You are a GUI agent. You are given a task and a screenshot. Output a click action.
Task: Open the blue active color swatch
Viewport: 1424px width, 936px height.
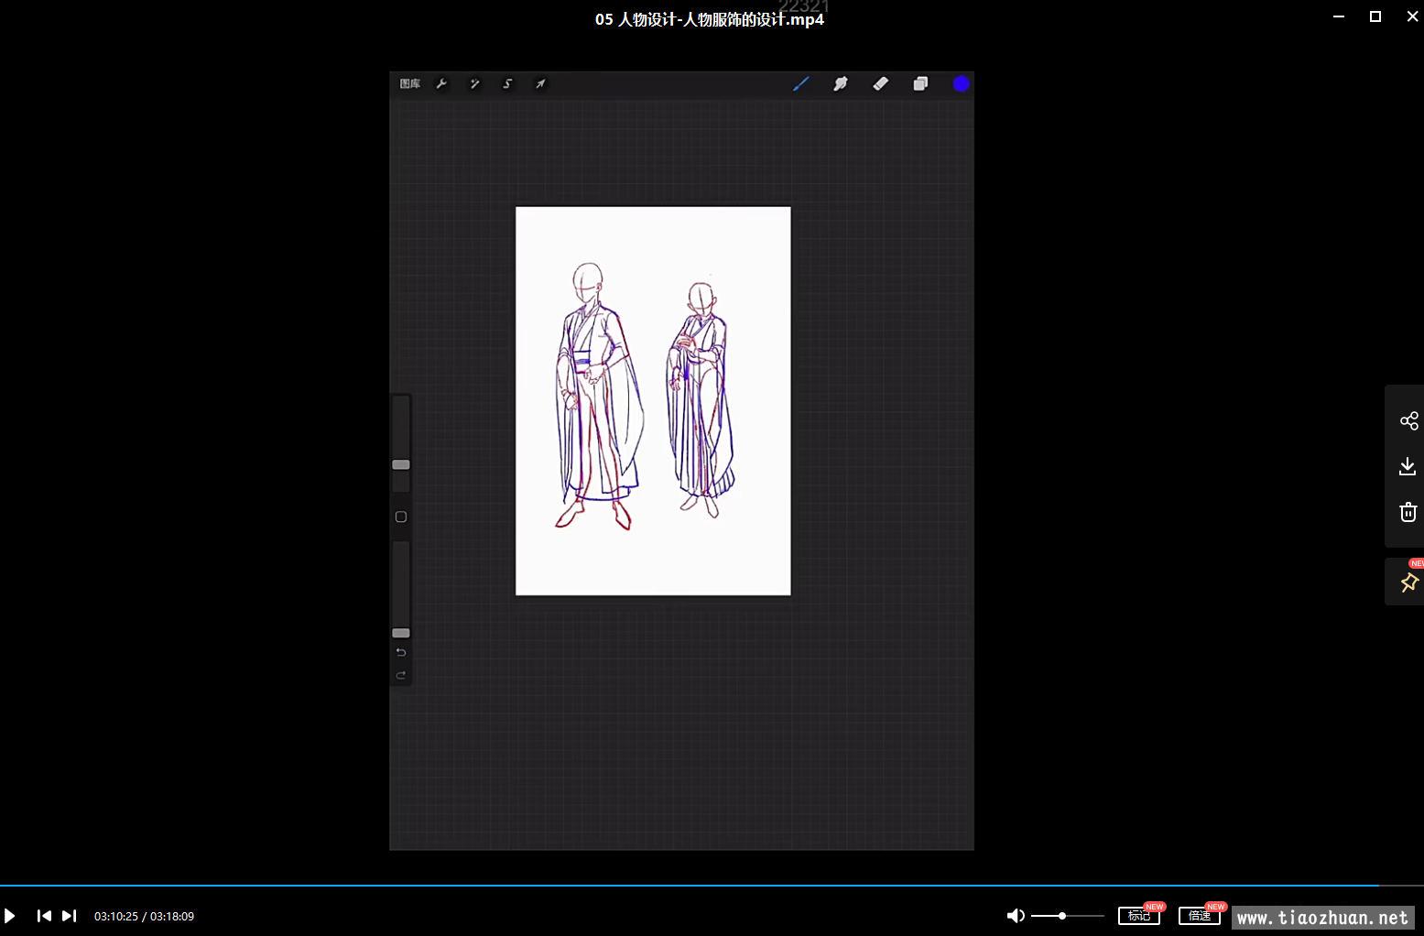coord(961,84)
